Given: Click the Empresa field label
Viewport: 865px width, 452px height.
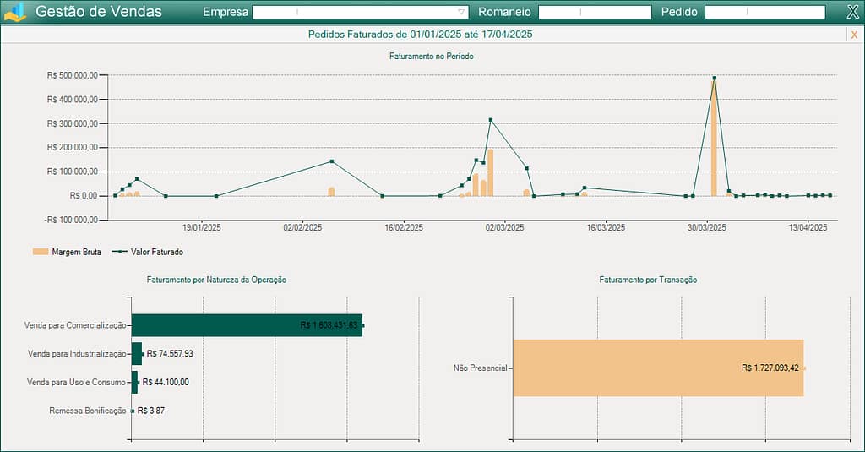Looking at the screenshot, I should coord(226,12).
